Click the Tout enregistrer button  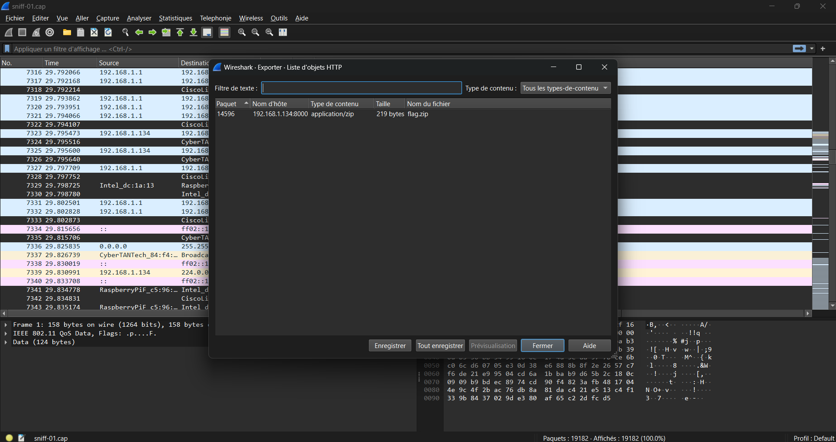(440, 346)
